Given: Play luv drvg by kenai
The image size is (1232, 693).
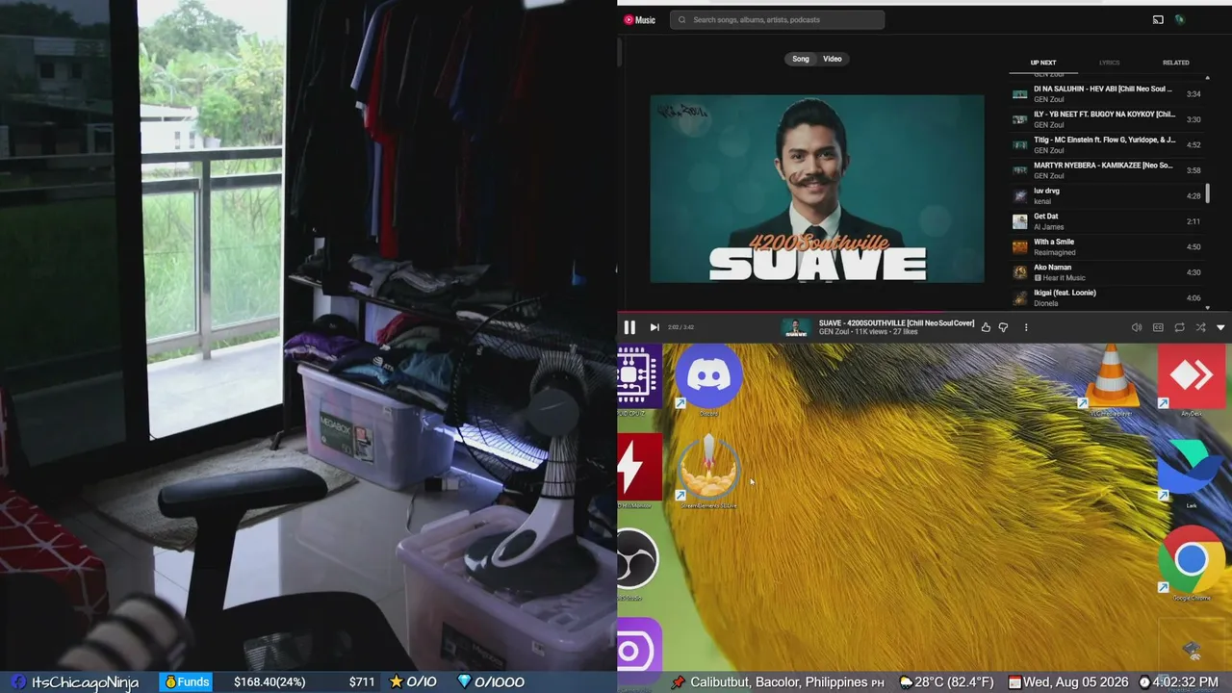Looking at the screenshot, I should click(1107, 195).
